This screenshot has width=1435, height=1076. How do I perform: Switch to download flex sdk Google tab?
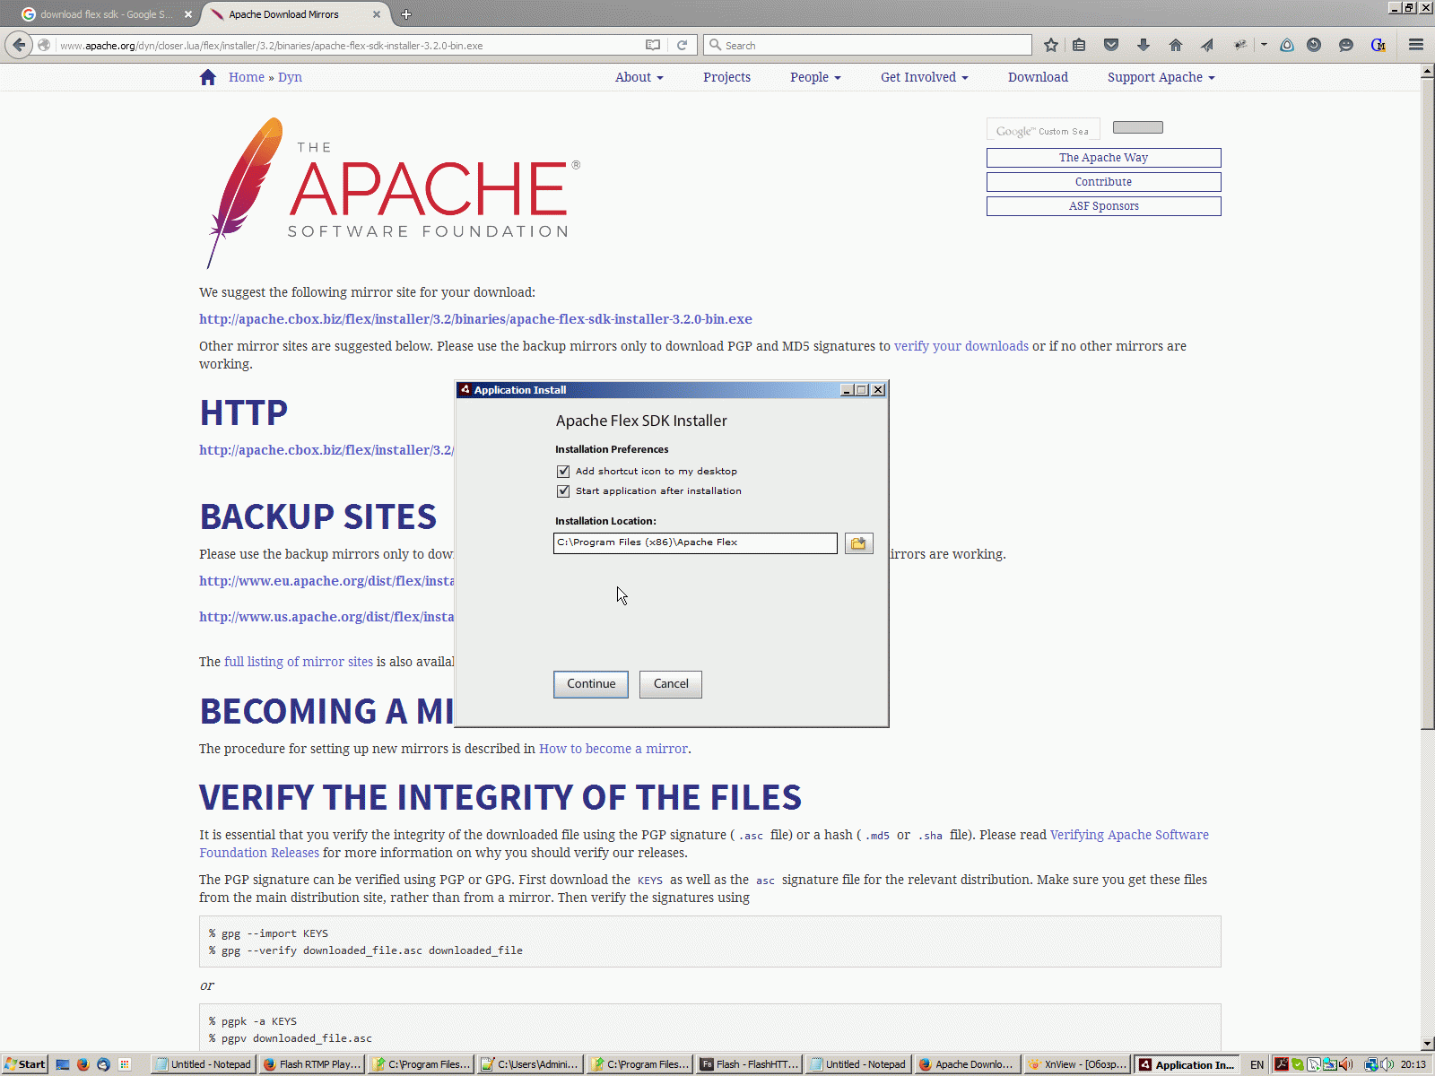107,14
